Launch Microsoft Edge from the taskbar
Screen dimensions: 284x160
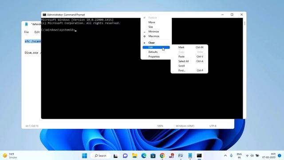point(144,156)
